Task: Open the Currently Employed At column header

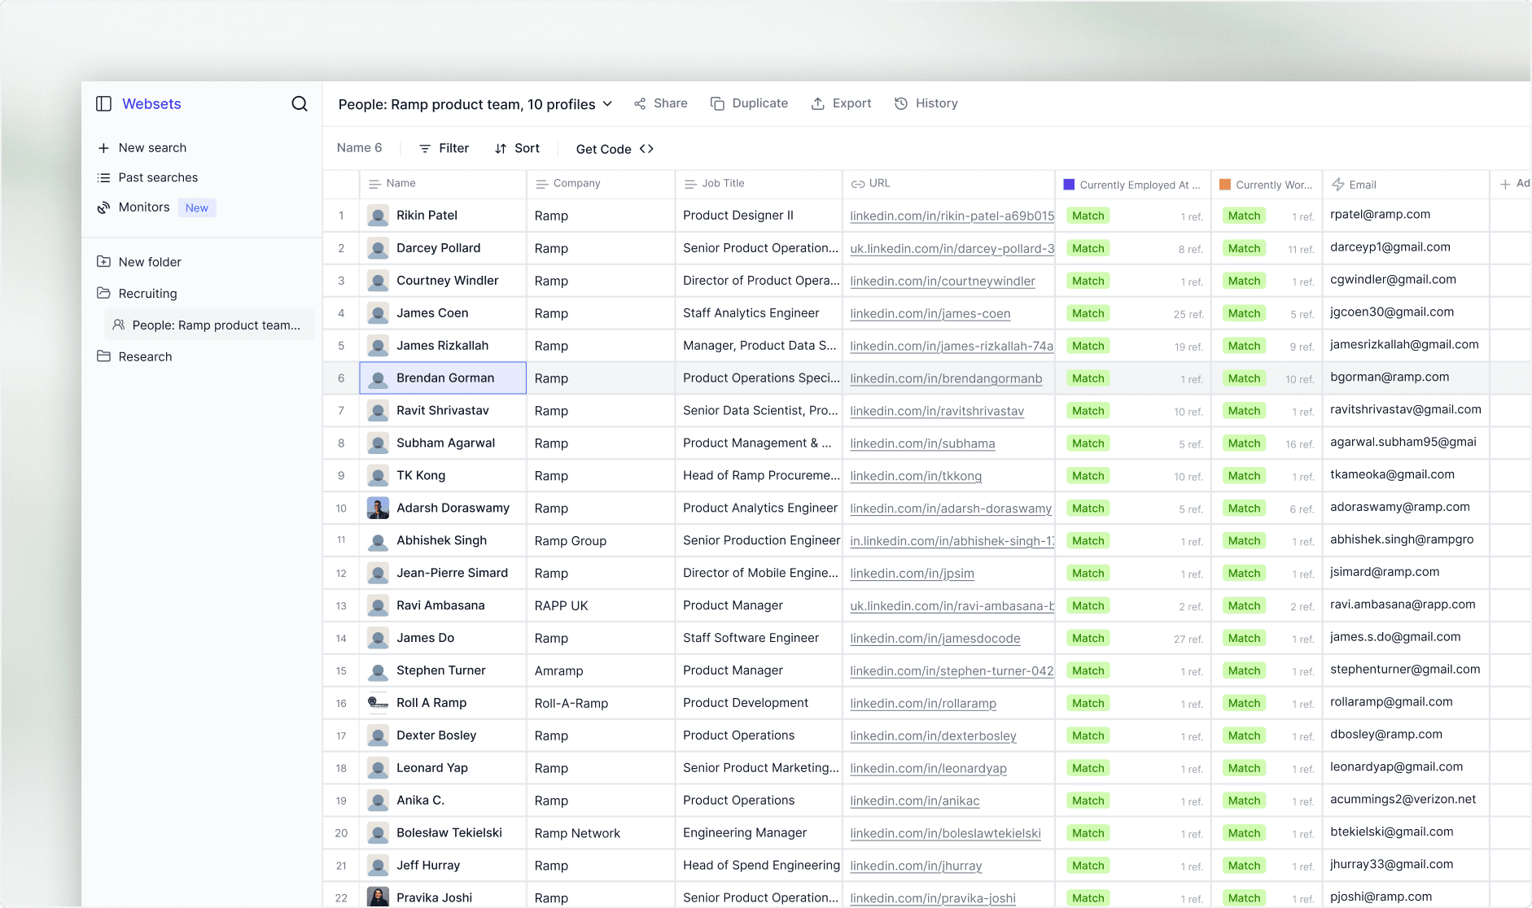Action: tap(1133, 185)
